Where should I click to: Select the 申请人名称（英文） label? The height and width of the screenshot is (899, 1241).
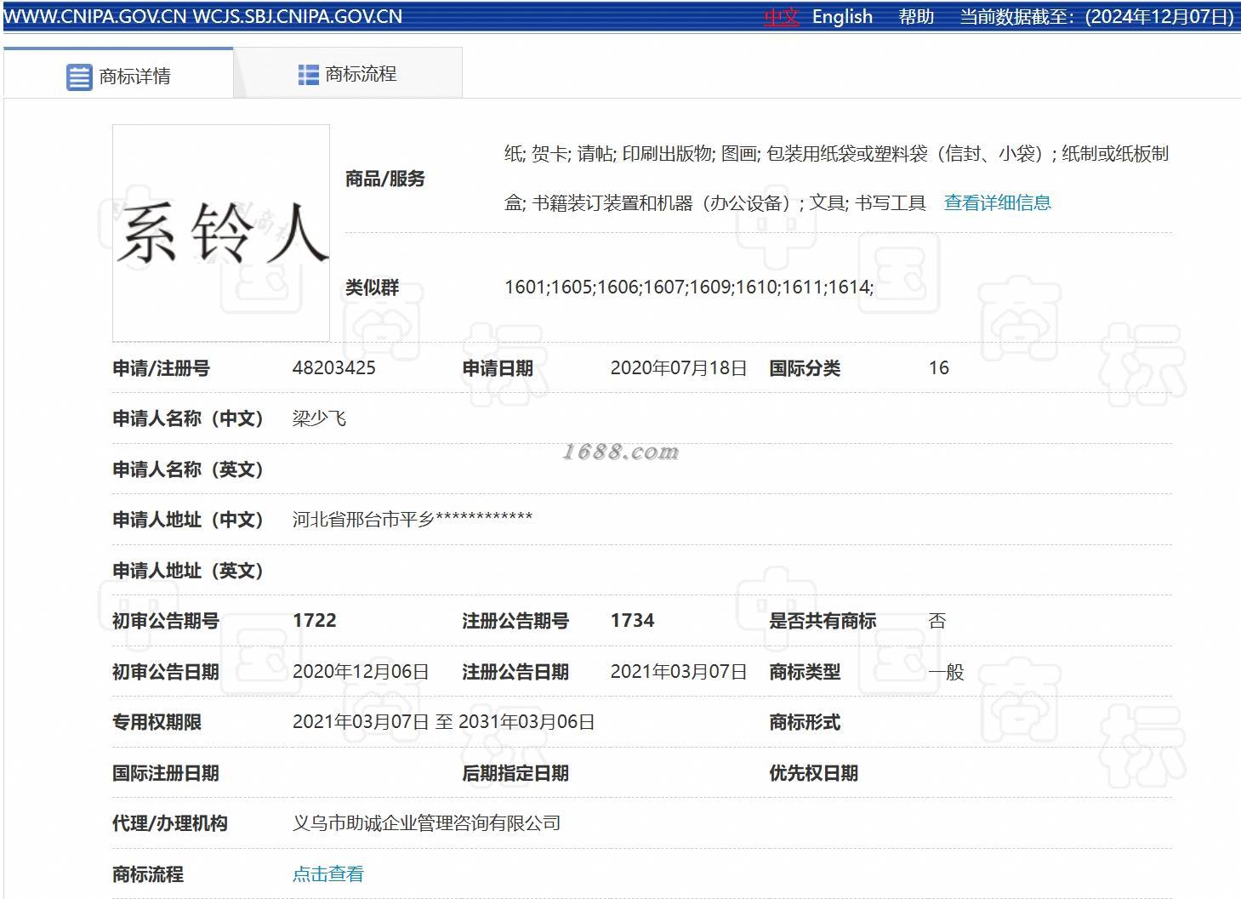click(188, 469)
